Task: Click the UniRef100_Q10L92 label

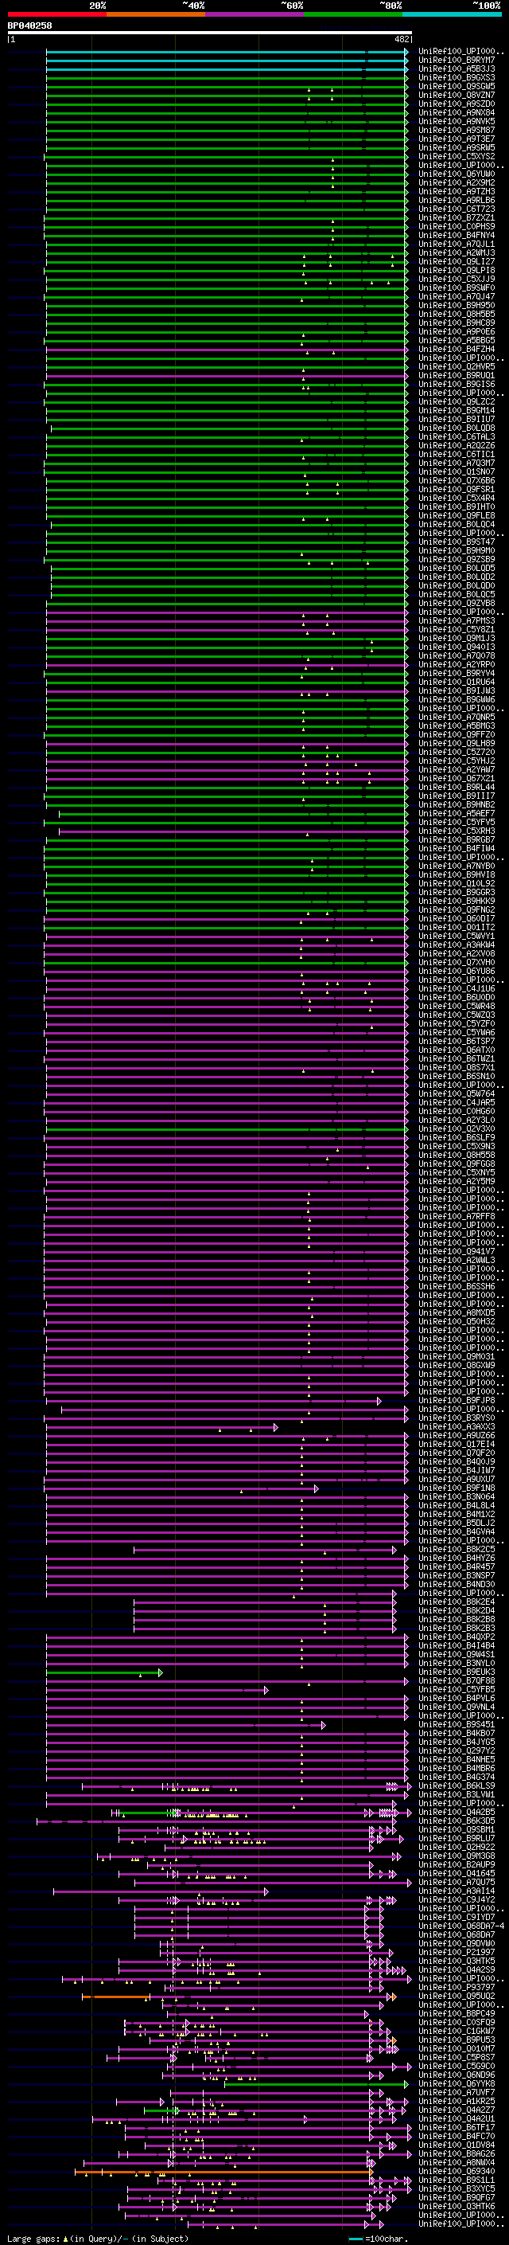Action: click(x=457, y=884)
